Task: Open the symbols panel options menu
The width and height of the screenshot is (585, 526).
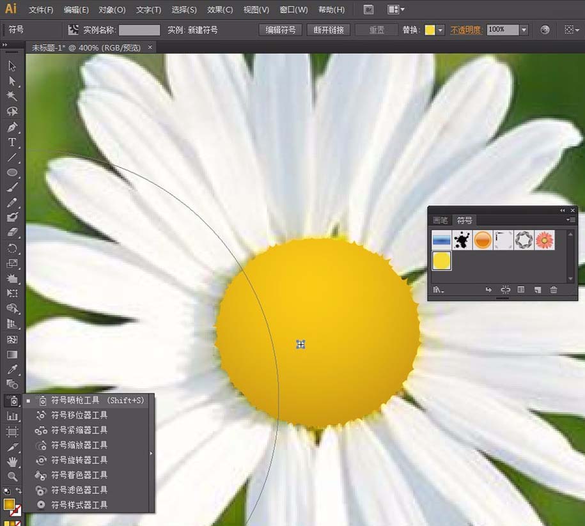Action: [570, 220]
